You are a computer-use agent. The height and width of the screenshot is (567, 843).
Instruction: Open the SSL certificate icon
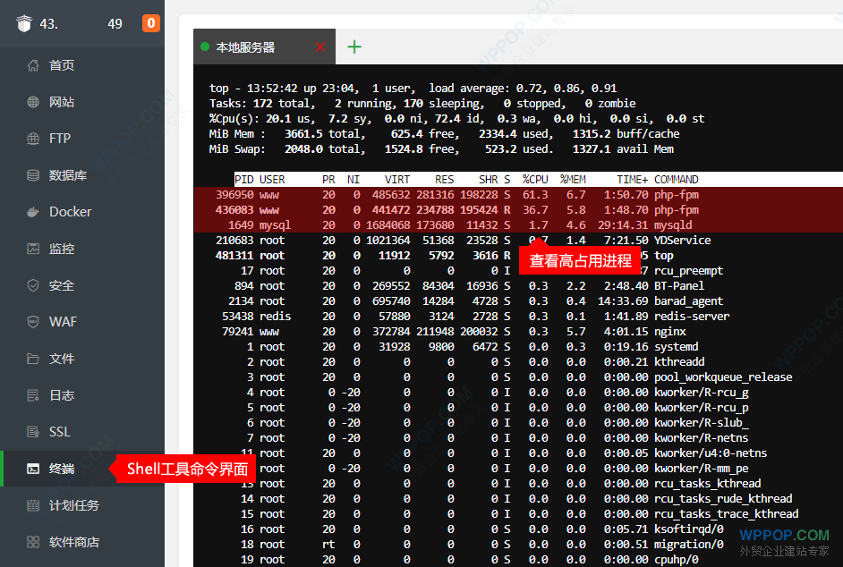pos(33,432)
